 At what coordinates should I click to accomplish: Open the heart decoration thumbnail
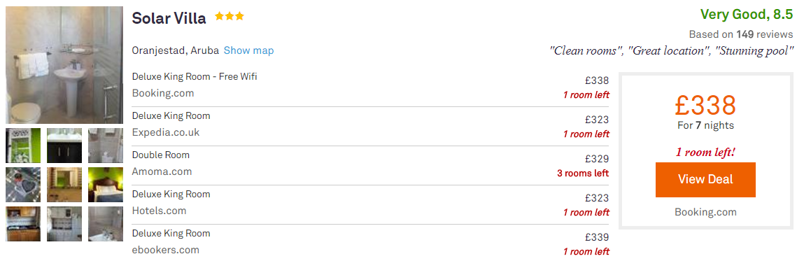23,185
